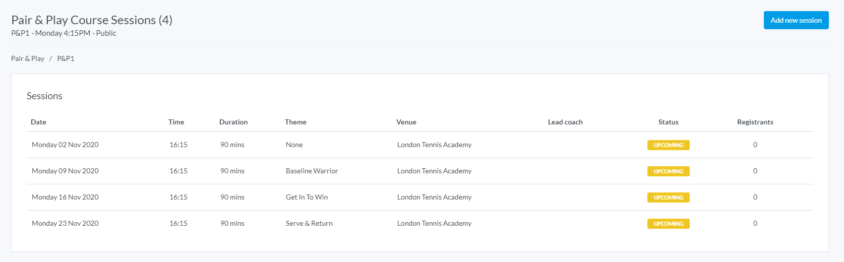Select the Monday 16 Nov 2020 session date
The height and width of the screenshot is (262, 844).
(x=65, y=197)
